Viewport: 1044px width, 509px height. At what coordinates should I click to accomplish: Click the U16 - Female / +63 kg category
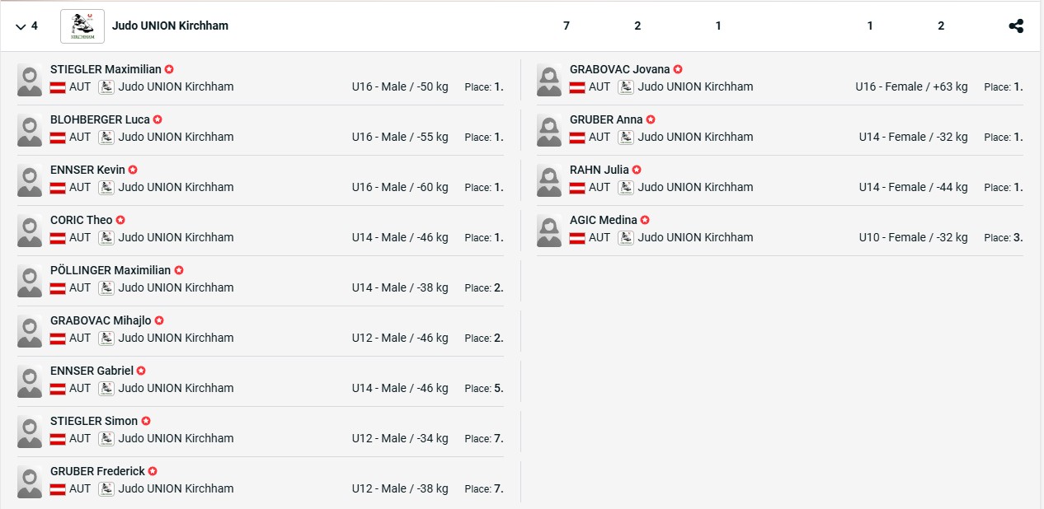pos(911,86)
